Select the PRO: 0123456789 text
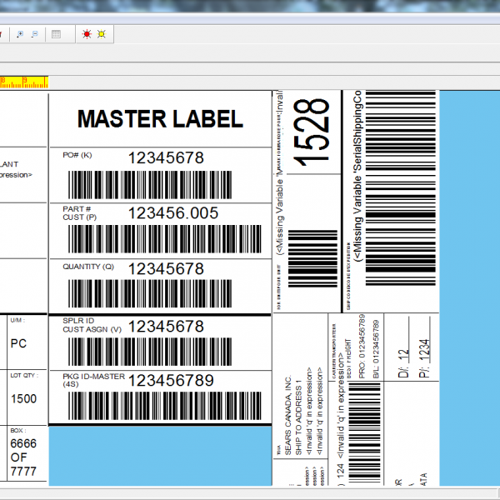The image size is (500, 500). [362, 347]
